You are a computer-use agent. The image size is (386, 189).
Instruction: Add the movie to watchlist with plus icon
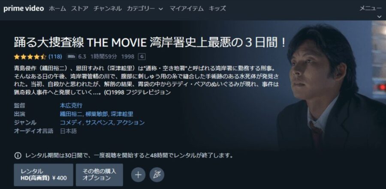138,175
